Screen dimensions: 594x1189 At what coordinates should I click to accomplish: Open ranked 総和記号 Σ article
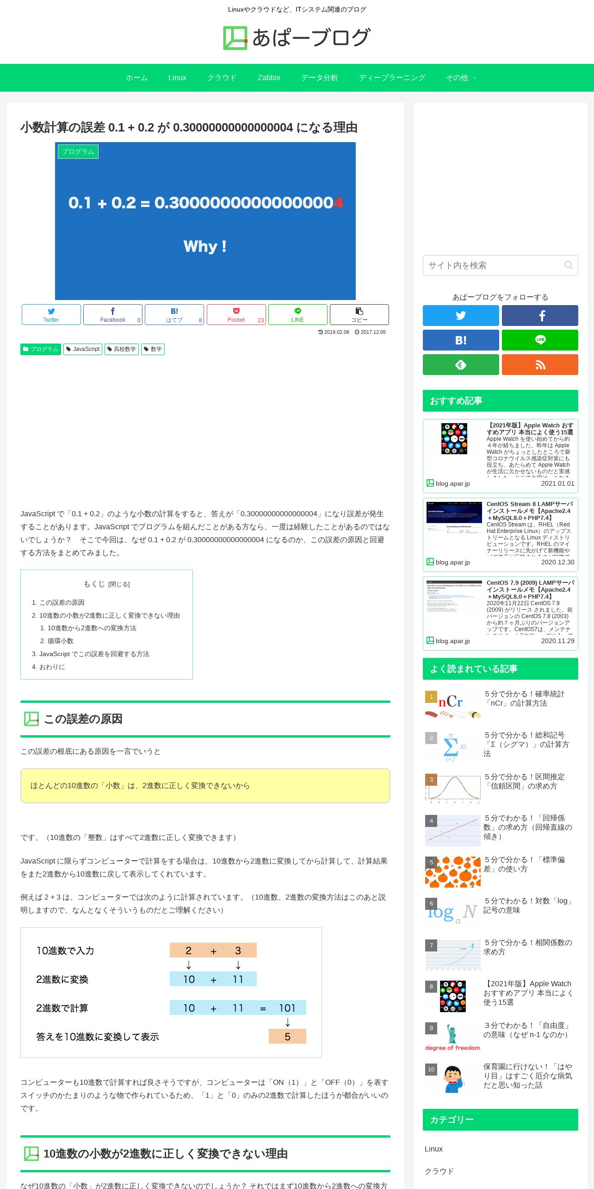[500, 746]
